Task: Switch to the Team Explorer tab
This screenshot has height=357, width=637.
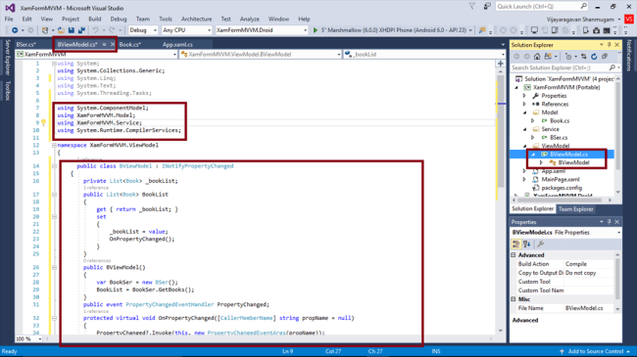Action: 575,209
